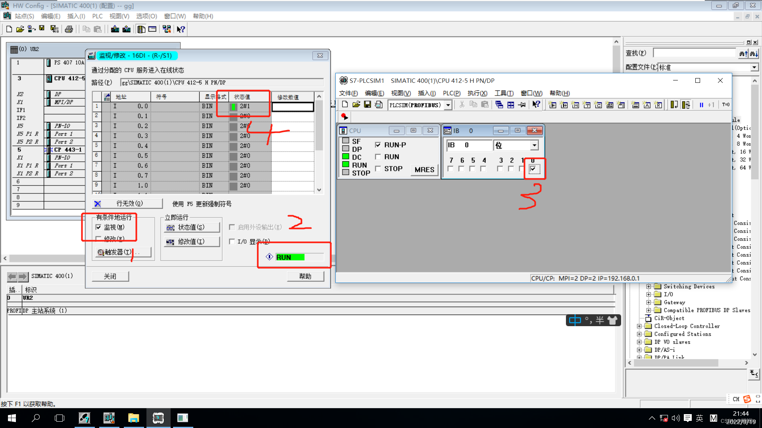Toggle the hardware Catalog icon
The width and height of the screenshot is (762, 428).
[x=141, y=29]
